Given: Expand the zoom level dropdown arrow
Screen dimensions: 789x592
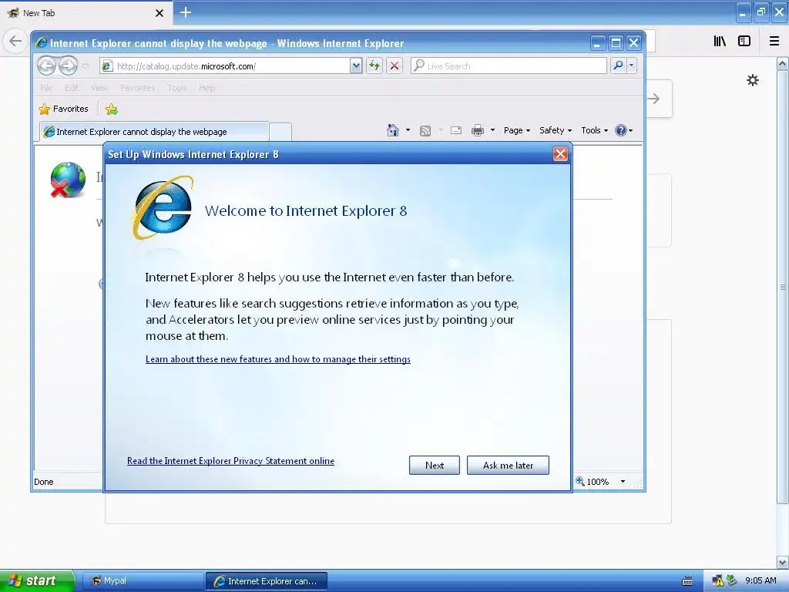Looking at the screenshot, I should click(623, 482).
